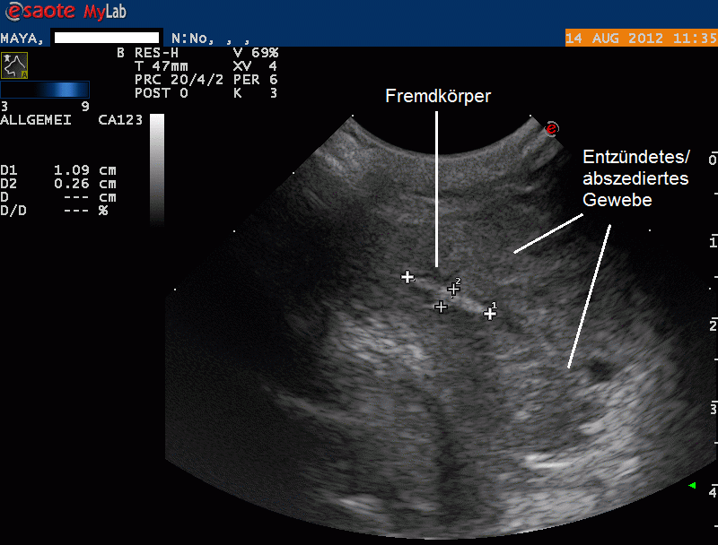The image size is (718, 545).
Task: Open the ALLGEMEI preset label
Action: tap(38, 119)
